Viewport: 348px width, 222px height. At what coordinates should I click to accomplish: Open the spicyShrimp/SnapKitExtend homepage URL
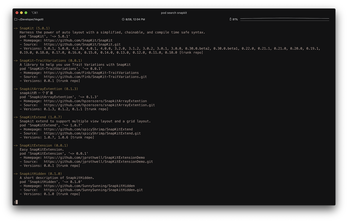tap(88, 129)
